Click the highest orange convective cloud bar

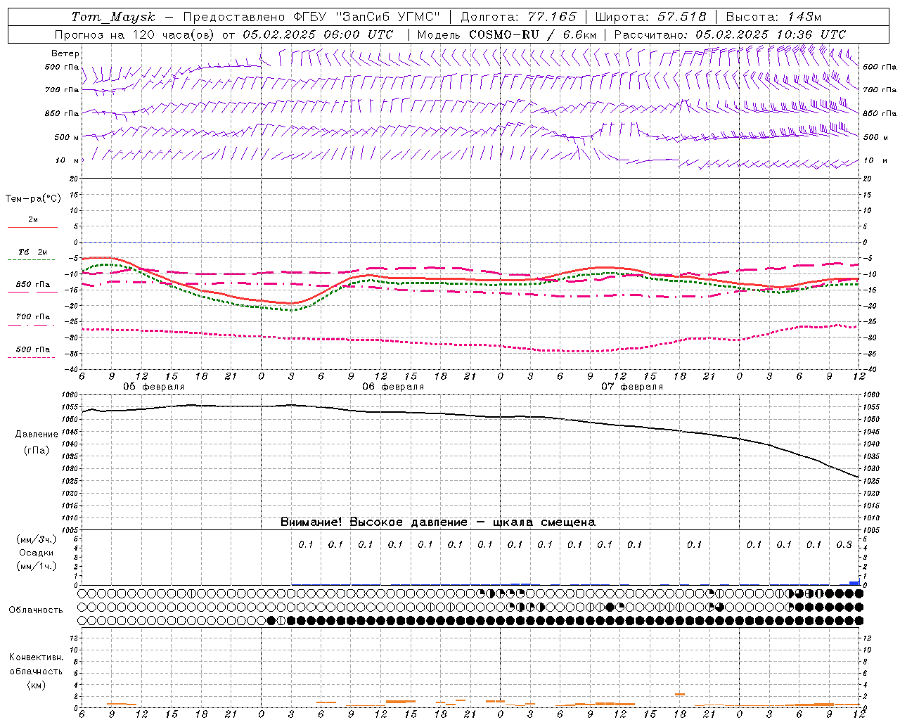[680, 695]
